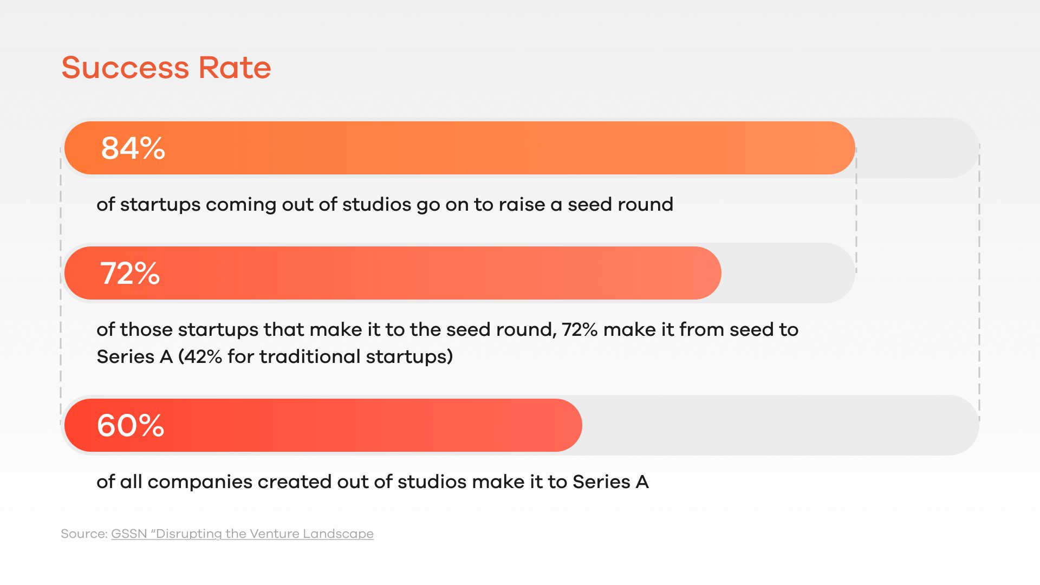Open the GSSN Disrupting the Venture Landscape link

[x=242, y=534]
